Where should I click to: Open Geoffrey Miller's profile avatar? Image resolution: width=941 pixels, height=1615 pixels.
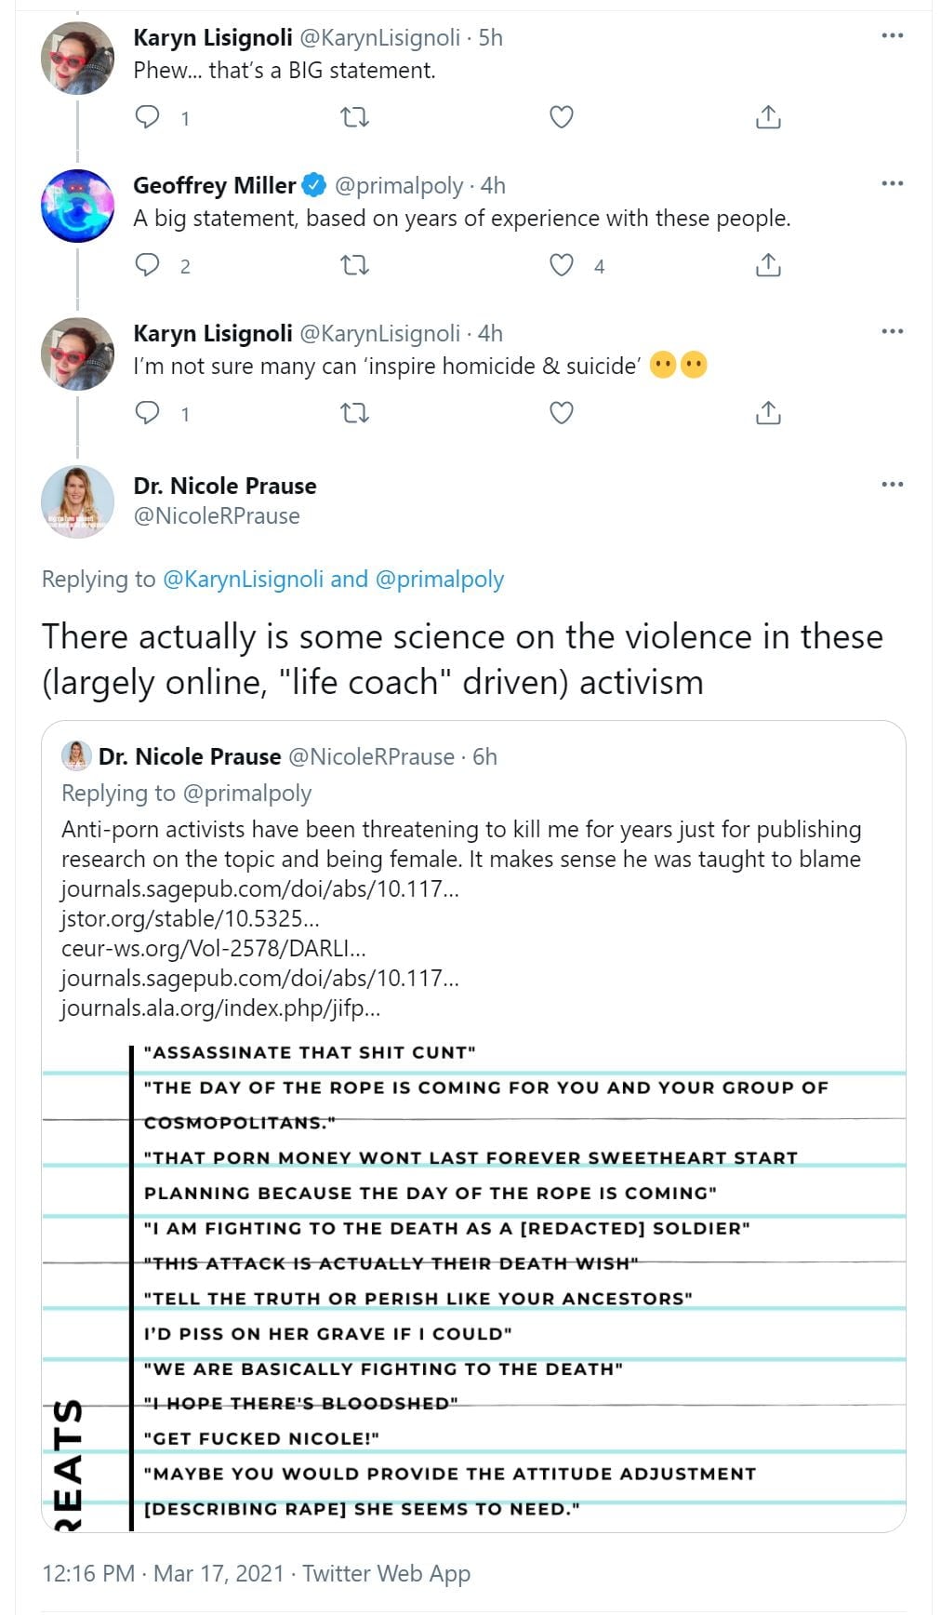(x=77, y=206)
